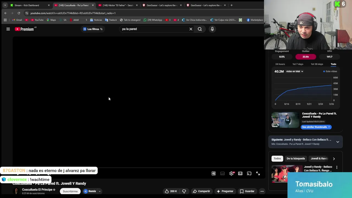Enter fullscreen in the video player
This screenshot has width=352, height=198.
pos(258,174)
